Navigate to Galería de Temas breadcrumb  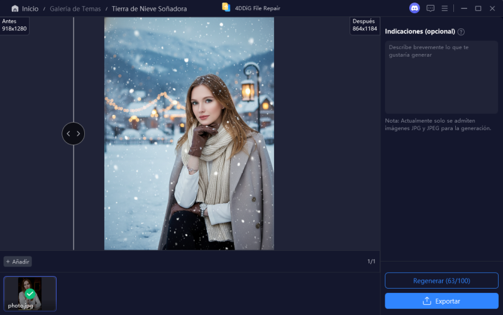pos(75,9)
